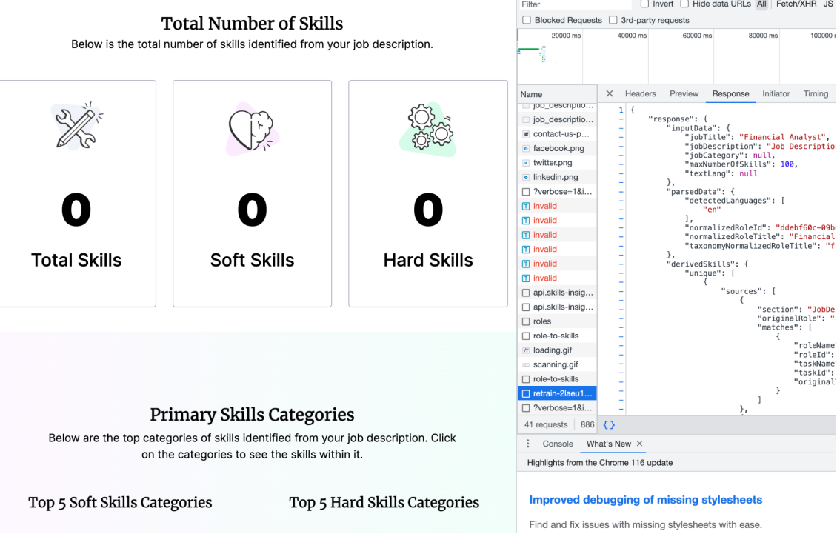Click the Hard Skills gears icon
This screenshot has height=534, width=837.
[429, 127]
